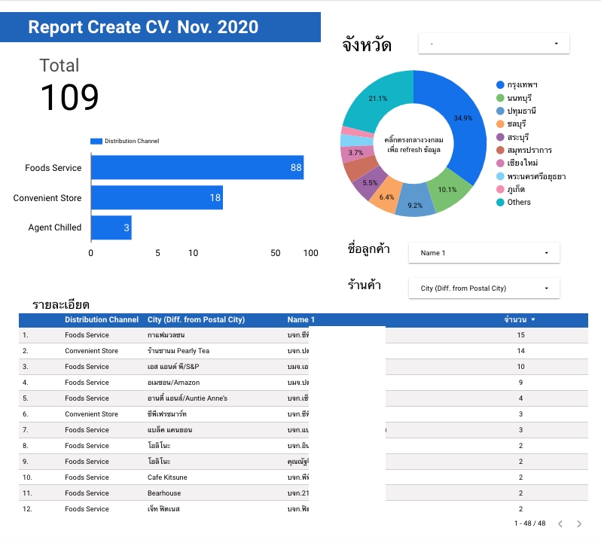601x543 pixels.
Task: Click the Name 1 column header
Action: (301, 320)
